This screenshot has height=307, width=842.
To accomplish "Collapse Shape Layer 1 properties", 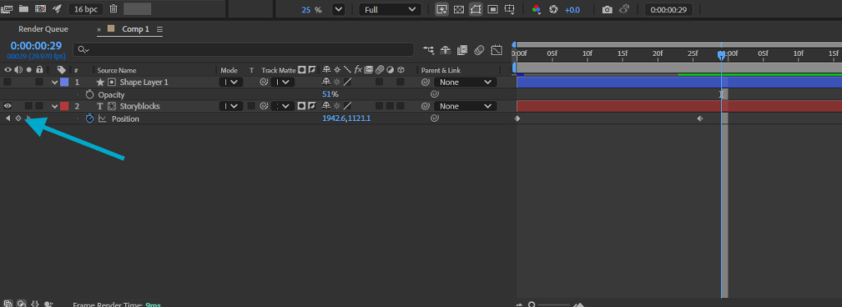I will pyautogui.click(x=54, y=82).
